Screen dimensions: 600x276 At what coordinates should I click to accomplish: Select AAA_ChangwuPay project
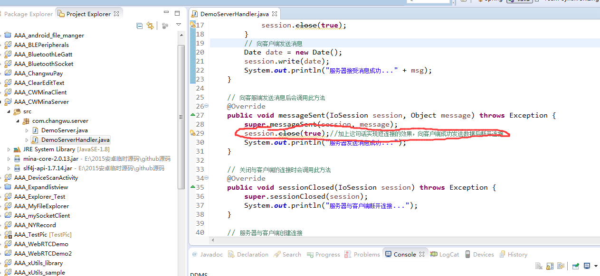click(38, 73)
